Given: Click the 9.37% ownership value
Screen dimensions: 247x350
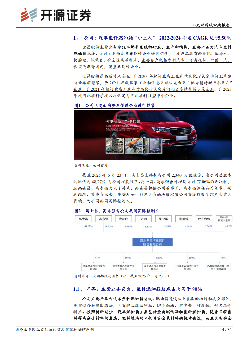Looking at the screenshot, I should point(148,226).
